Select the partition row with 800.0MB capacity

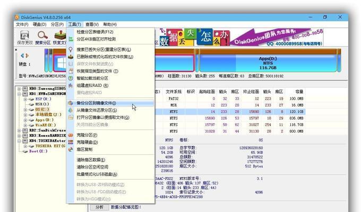(x=230, y=131)
